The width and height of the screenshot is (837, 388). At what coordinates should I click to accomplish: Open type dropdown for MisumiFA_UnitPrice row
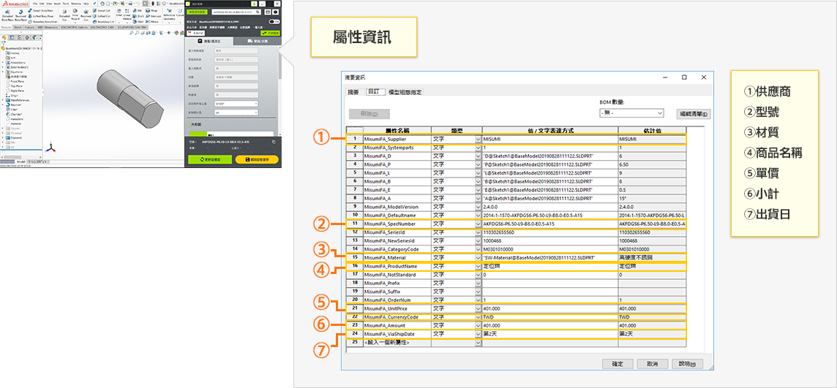[x=478, y=308]
